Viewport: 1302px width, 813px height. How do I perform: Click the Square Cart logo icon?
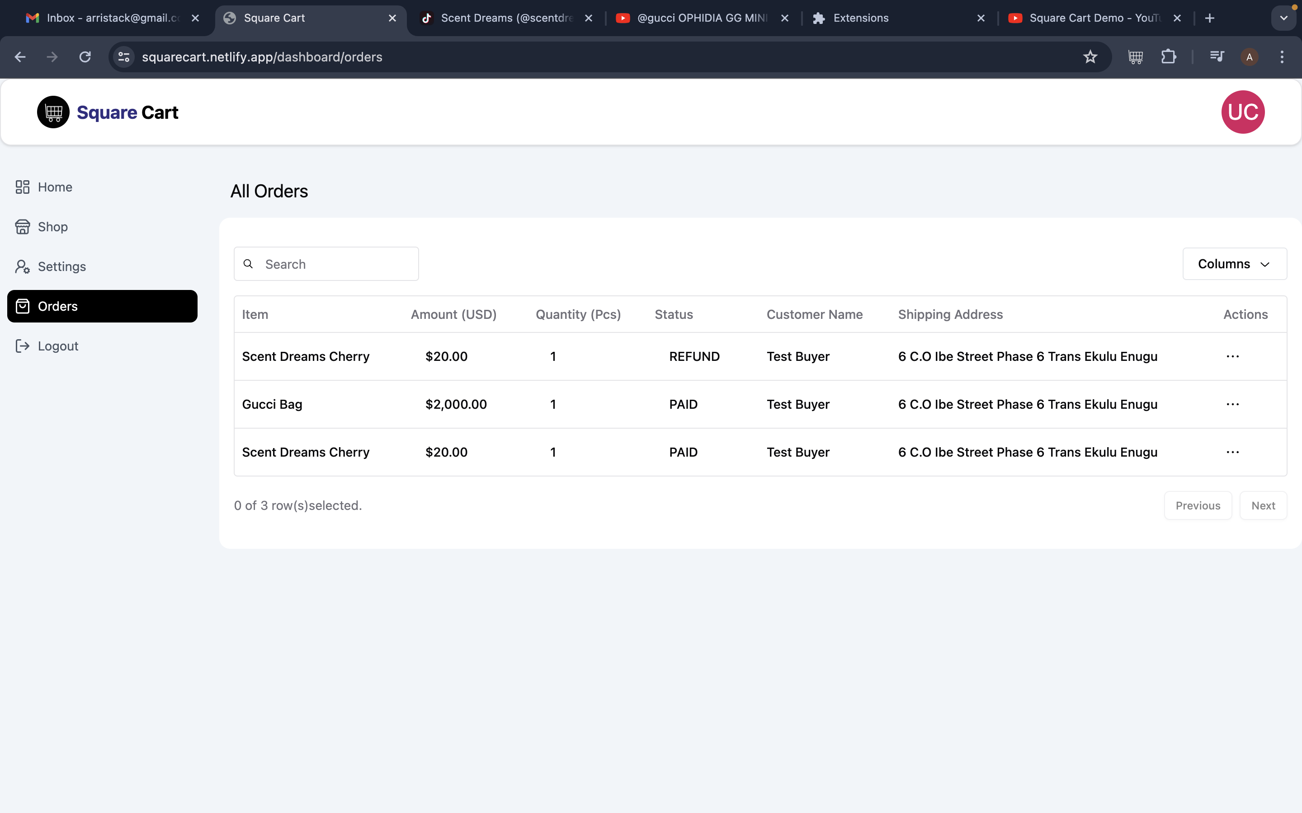pyautogui.click(x=53, y=112)
